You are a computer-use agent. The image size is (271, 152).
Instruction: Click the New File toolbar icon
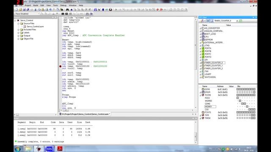[17, 9]
